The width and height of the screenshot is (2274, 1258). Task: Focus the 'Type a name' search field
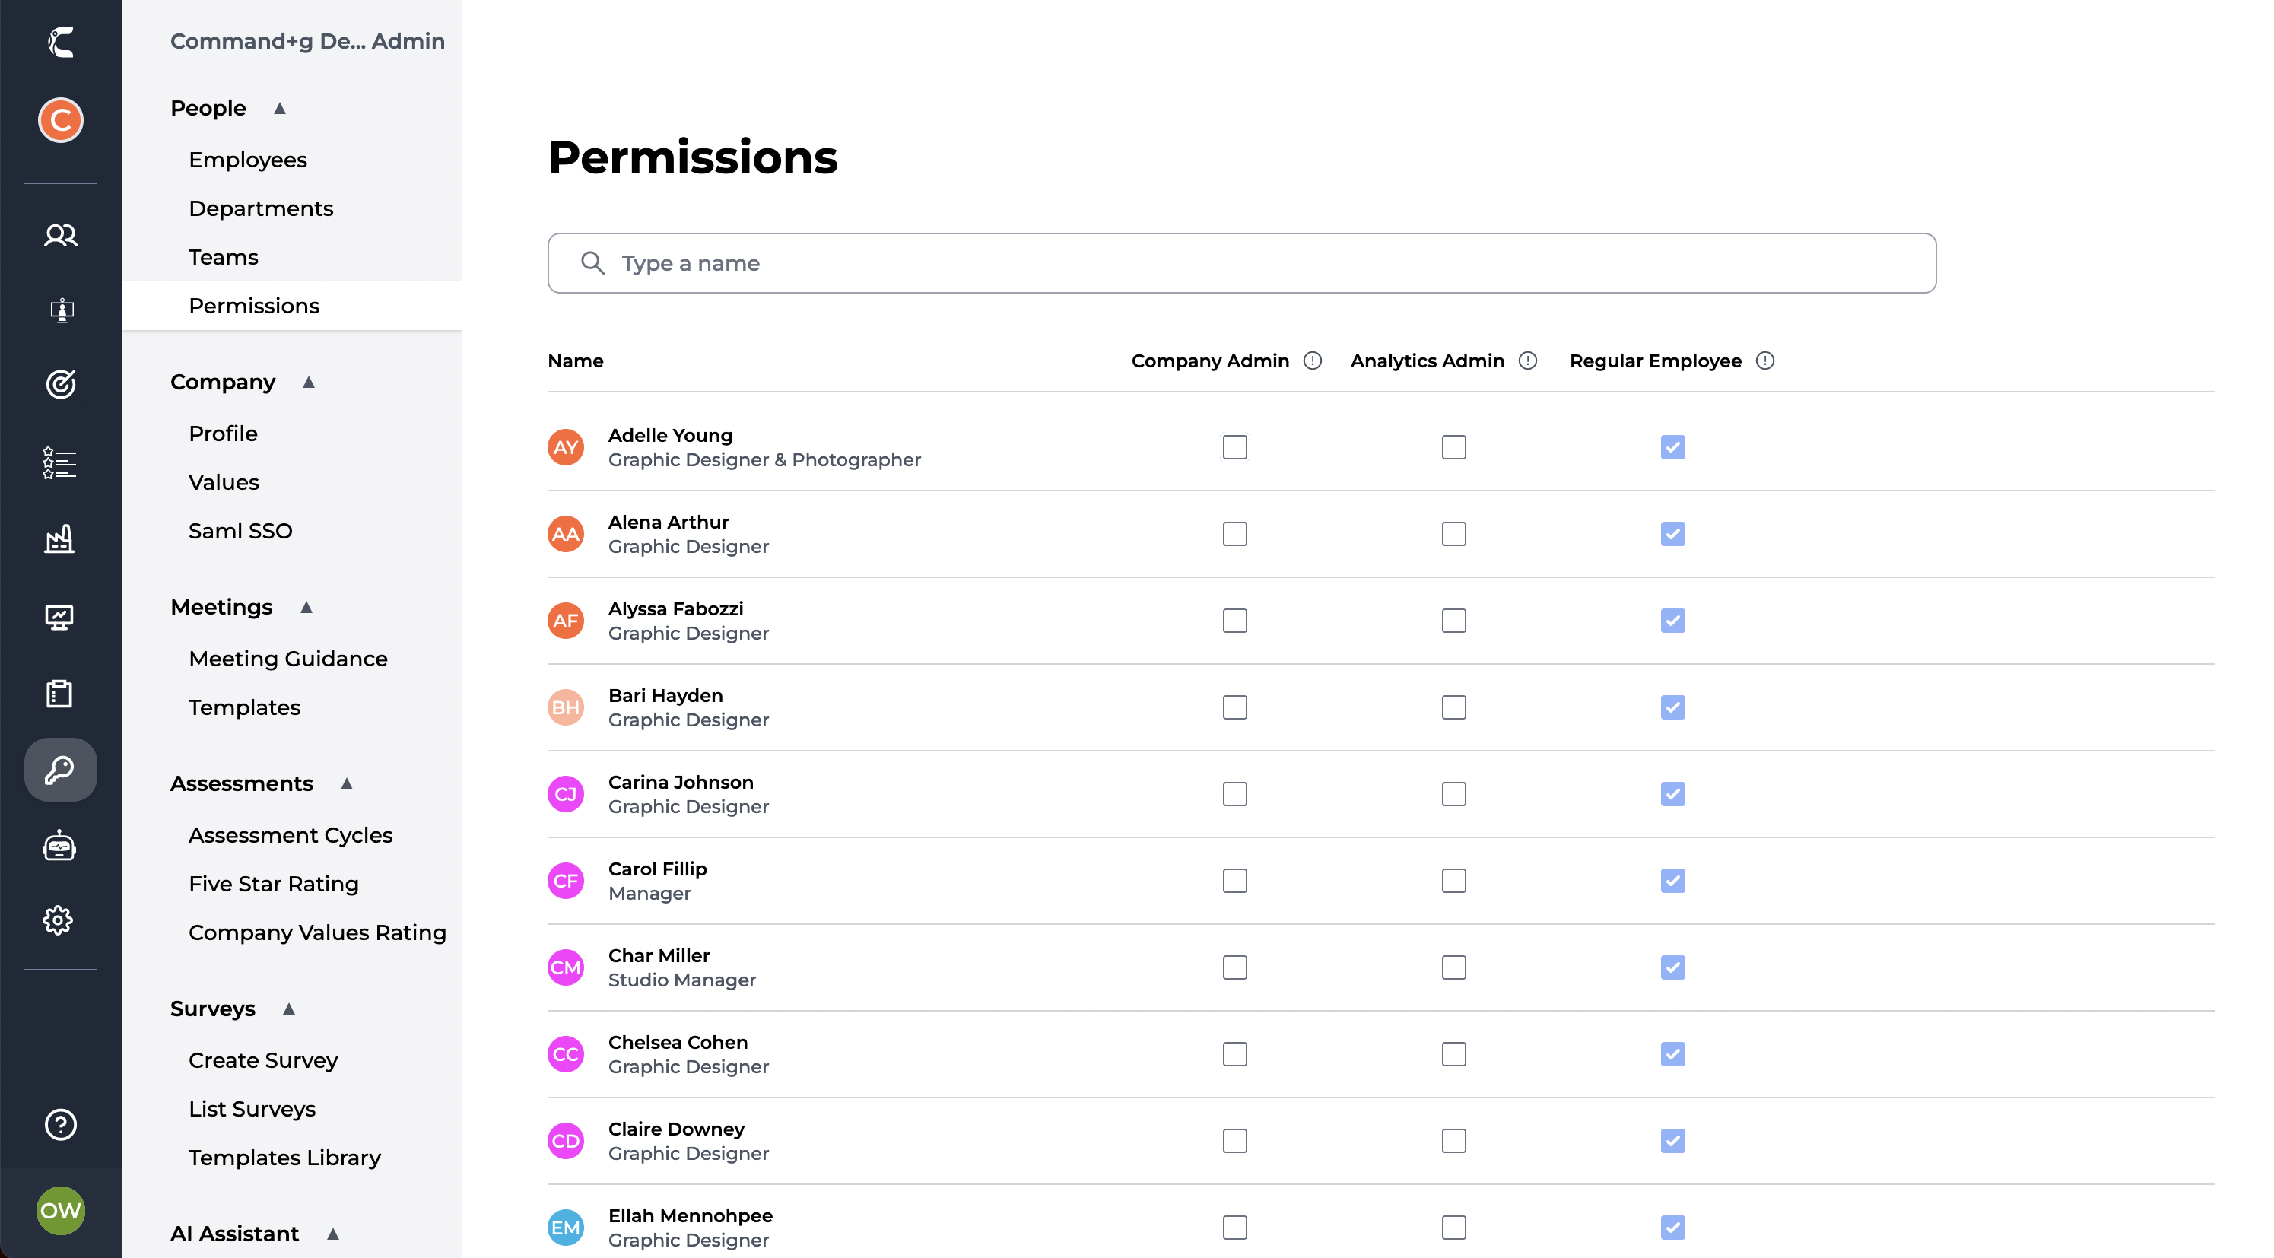click(x=1240, y=263)
